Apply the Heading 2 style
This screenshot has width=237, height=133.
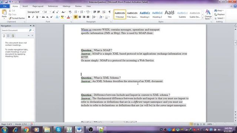point(157,14)
